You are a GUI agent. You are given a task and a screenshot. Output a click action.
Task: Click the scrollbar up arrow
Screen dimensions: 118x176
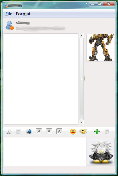[81, 35]
